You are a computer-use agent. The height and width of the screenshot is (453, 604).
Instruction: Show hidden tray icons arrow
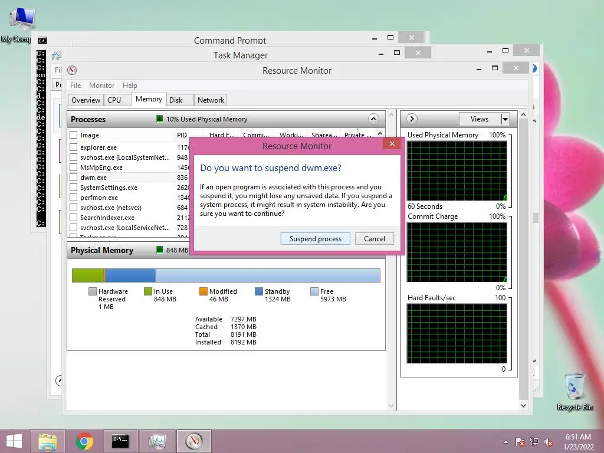coord(505,442)
